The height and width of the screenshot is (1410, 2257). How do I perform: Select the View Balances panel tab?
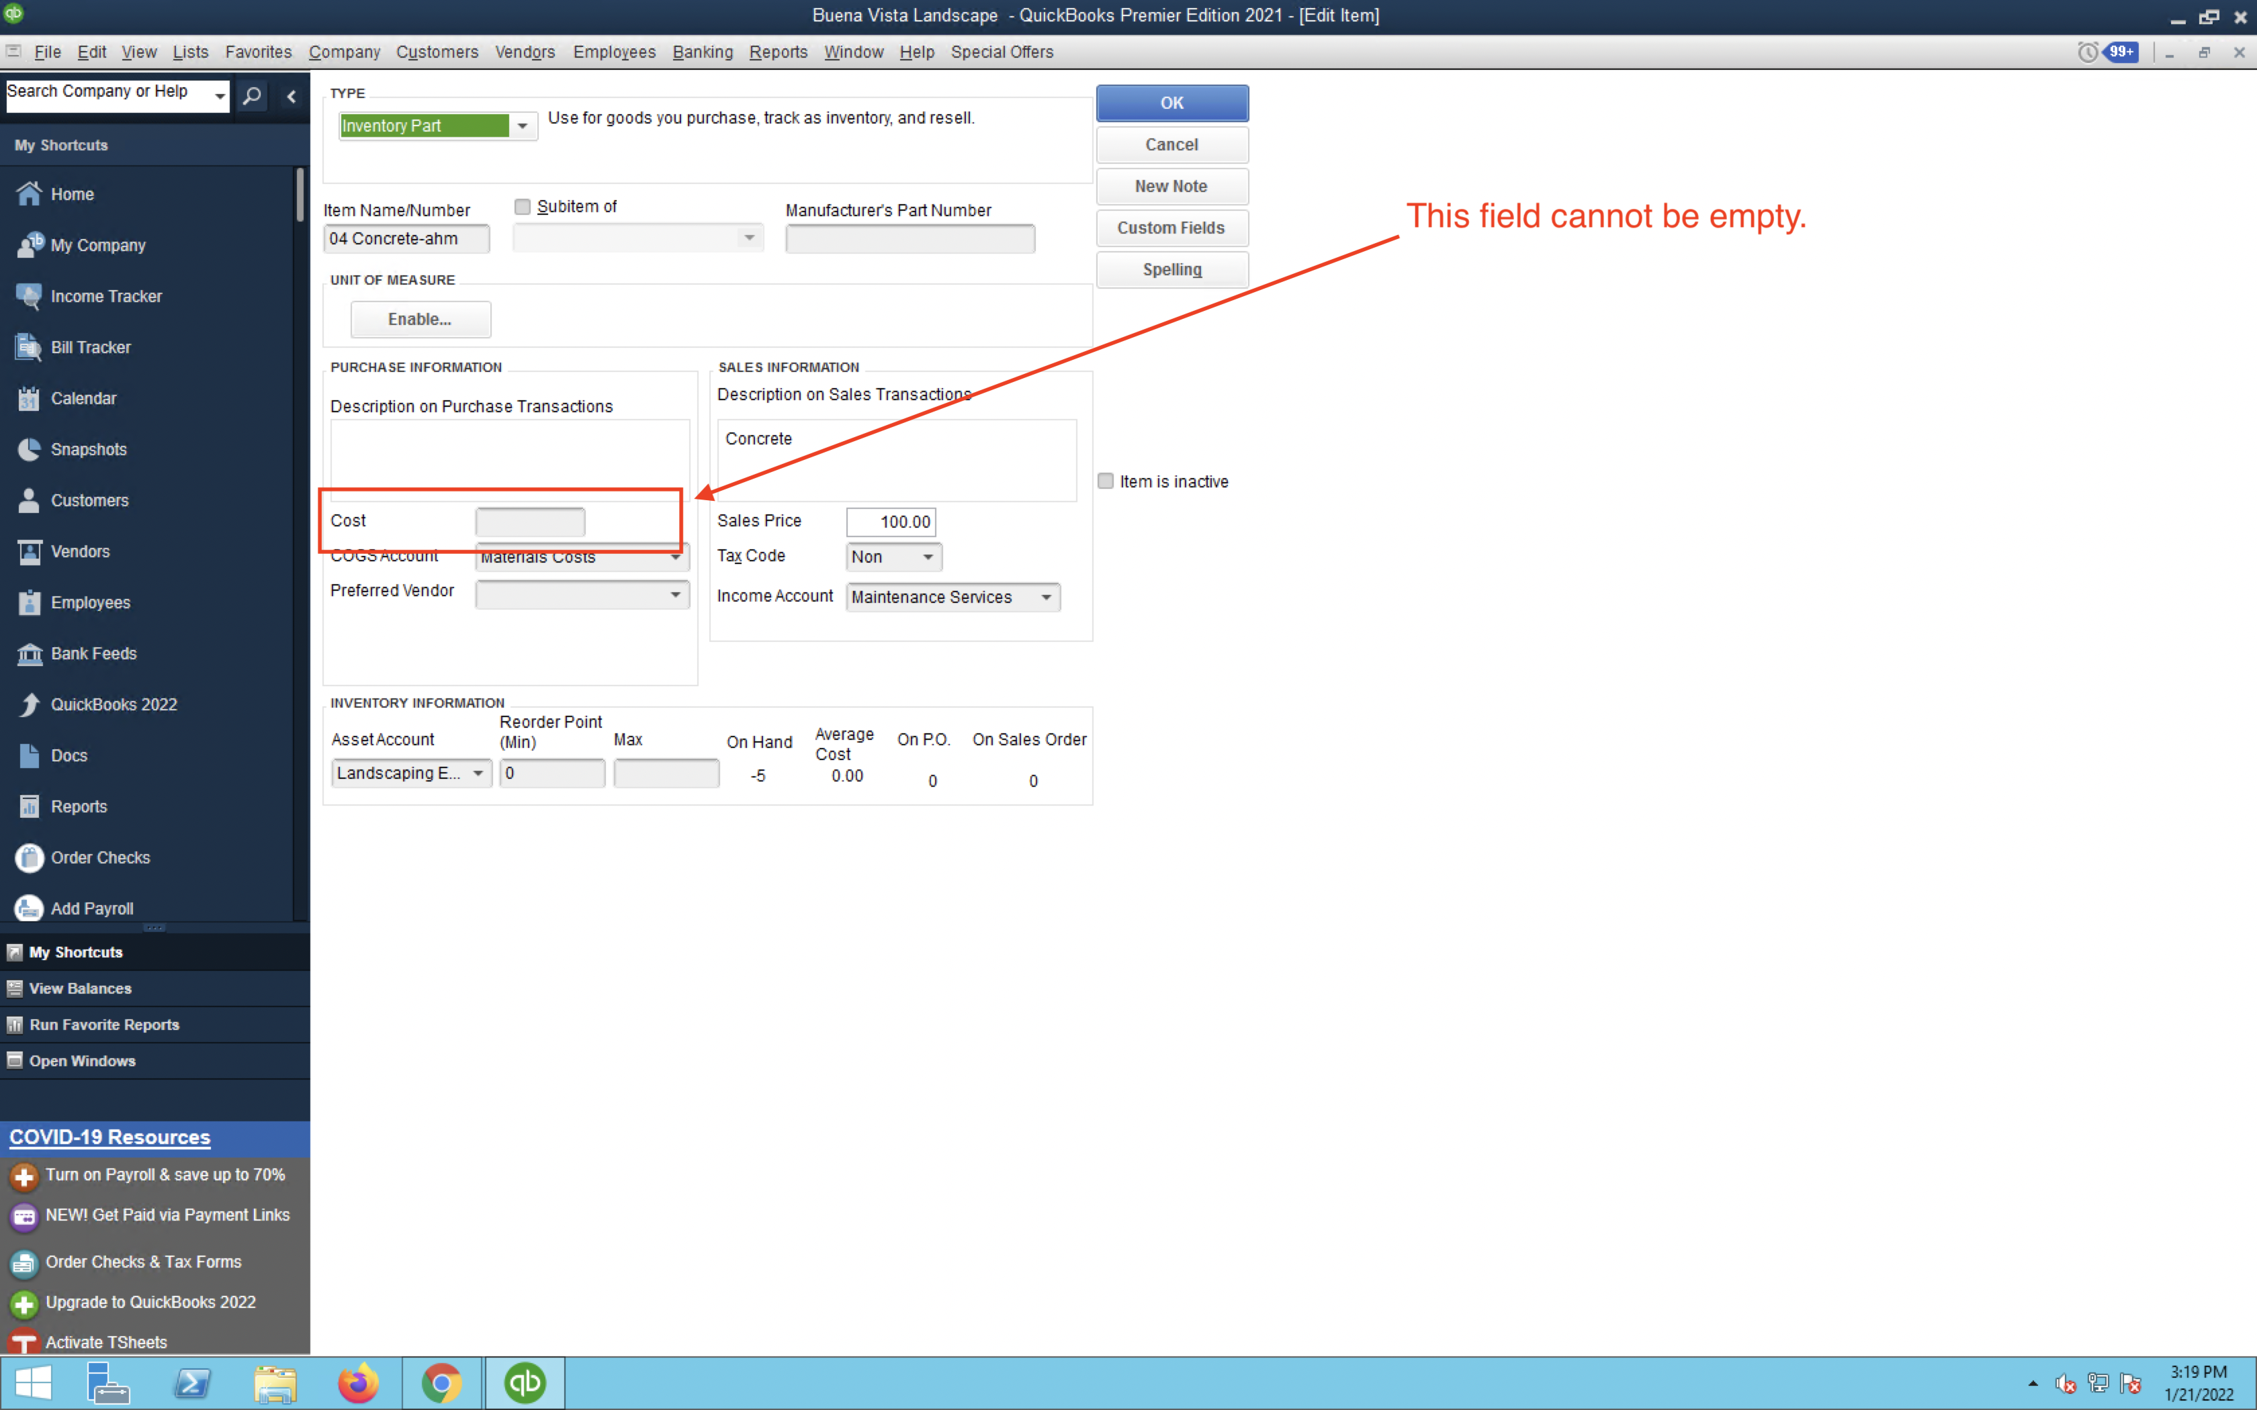point(154,988)
